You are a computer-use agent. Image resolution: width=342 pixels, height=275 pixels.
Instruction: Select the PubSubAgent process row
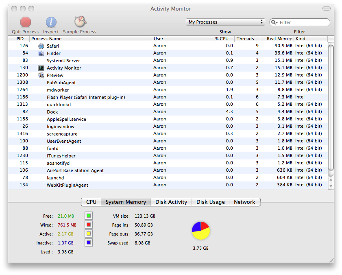point(168,83)
